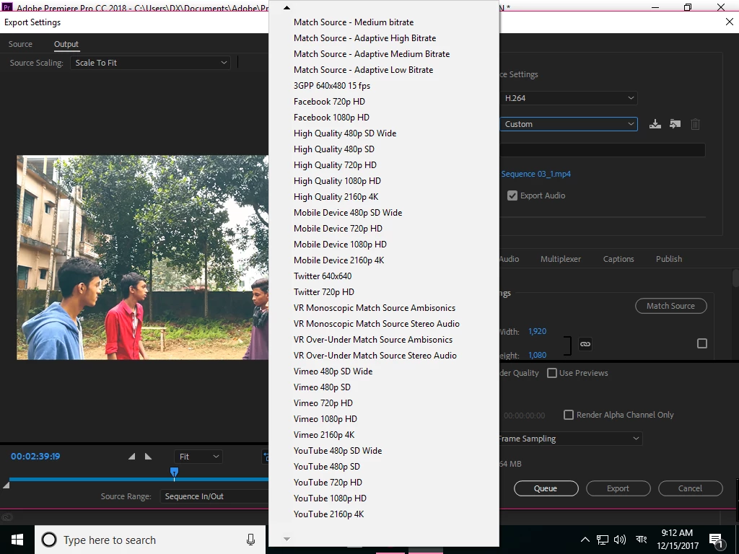The image size is (739, 554).
Task: Click the Save Preset icon
Action: point(655,124)
